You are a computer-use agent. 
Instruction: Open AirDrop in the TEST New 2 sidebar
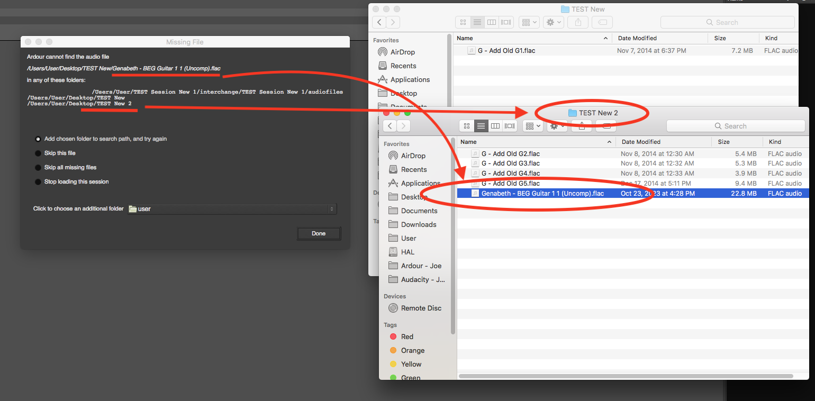(413, 156)
